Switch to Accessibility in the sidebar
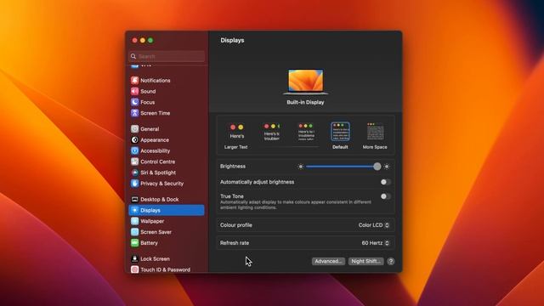The image size is (544, 306). 167,150
